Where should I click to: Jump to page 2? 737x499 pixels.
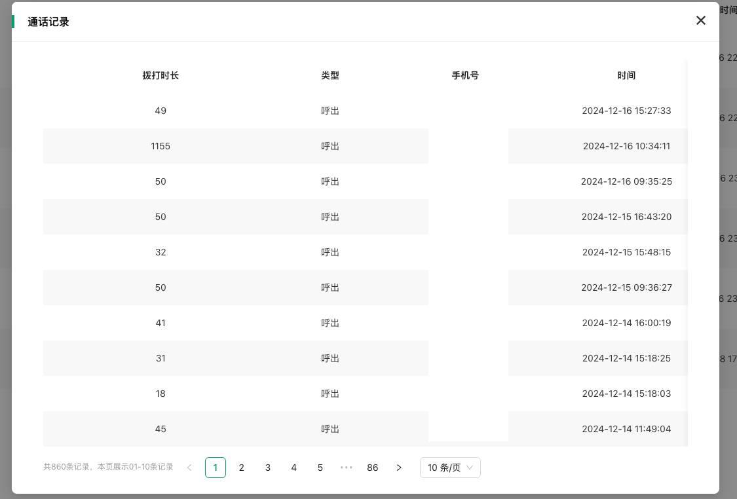pos(242,468)
